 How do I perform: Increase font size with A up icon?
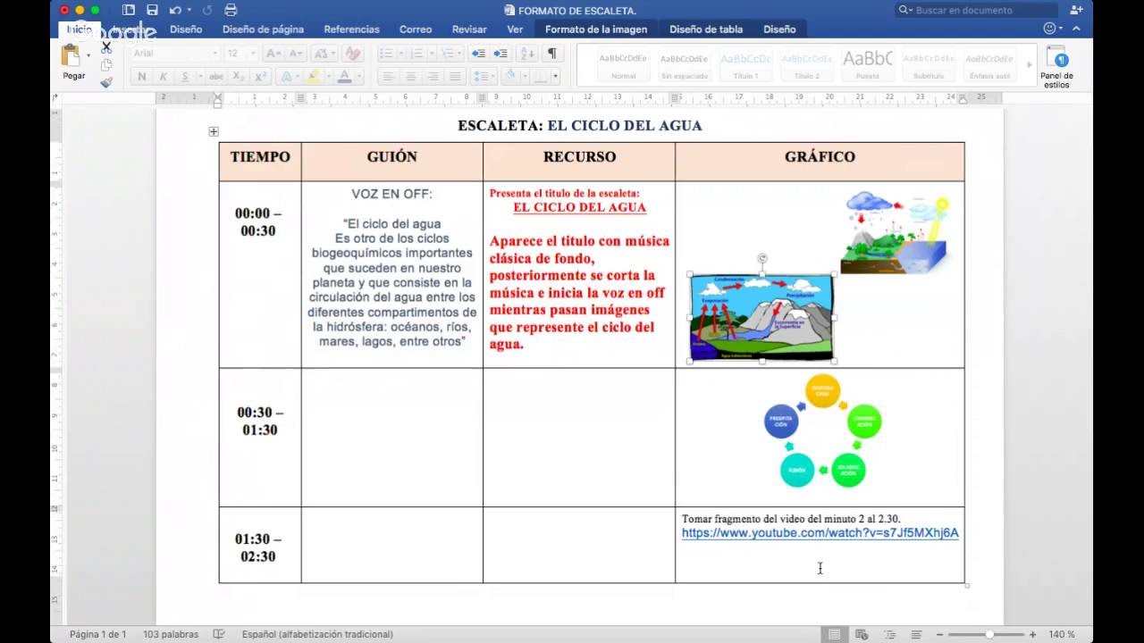point(273,54)
